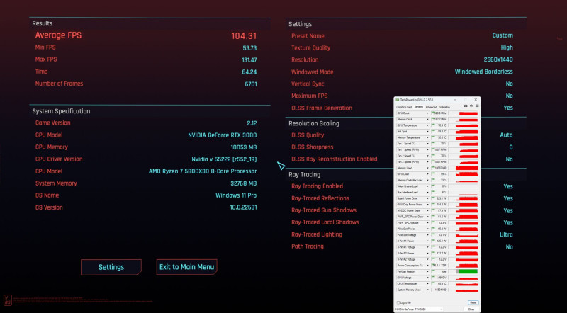Click the GPU Clock history graph
This screenshot has width=567, height=313.
click(464, 113)
